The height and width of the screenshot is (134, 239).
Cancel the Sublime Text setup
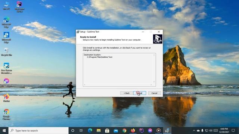click(154, 93)
